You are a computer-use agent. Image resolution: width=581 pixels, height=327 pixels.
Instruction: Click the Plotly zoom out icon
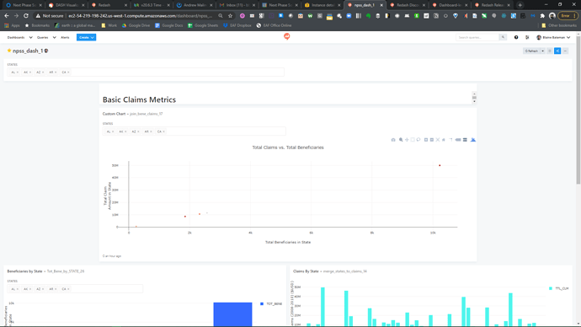tap(432, 140)
